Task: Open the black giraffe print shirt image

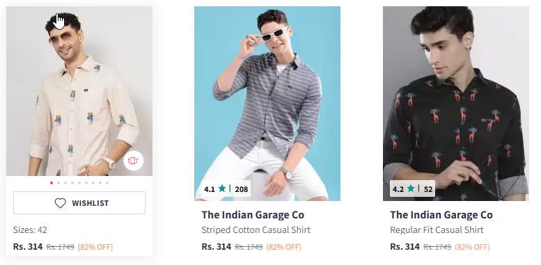Action: 456,104
